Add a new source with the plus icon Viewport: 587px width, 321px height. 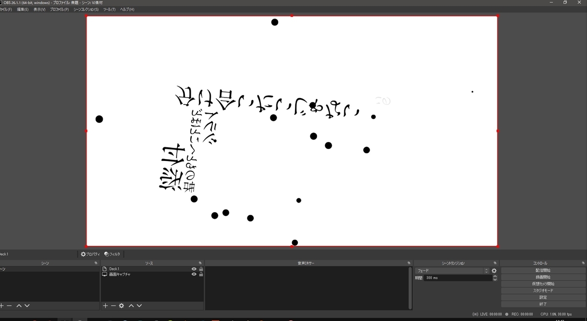tap(105, 306)
